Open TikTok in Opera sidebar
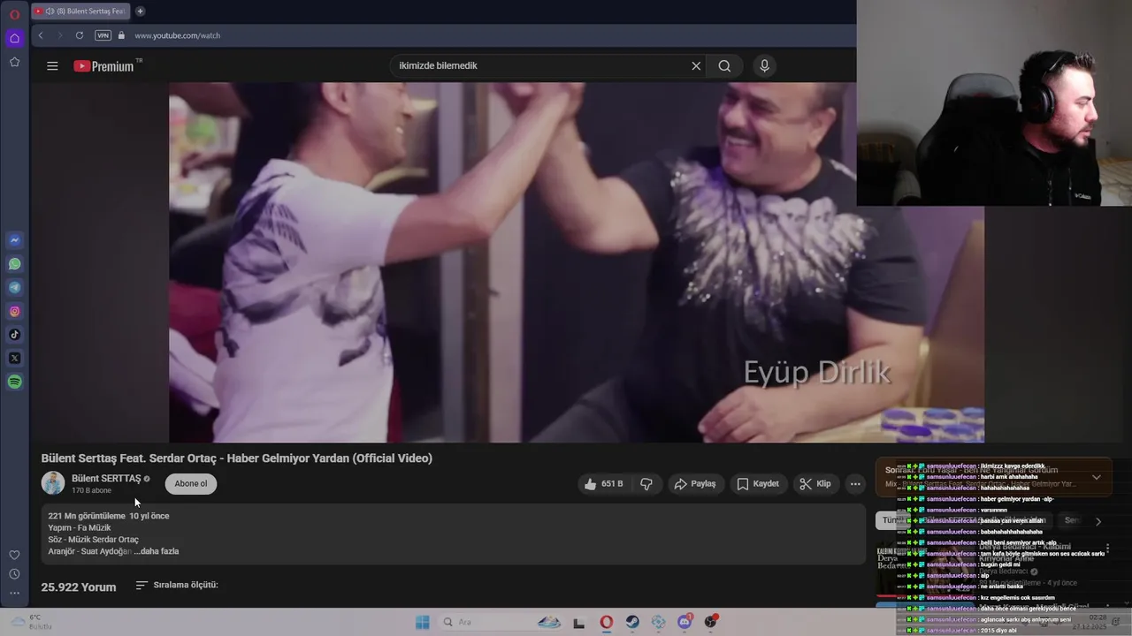This screenshot has height=636, width=1132. tap(15, 335)
